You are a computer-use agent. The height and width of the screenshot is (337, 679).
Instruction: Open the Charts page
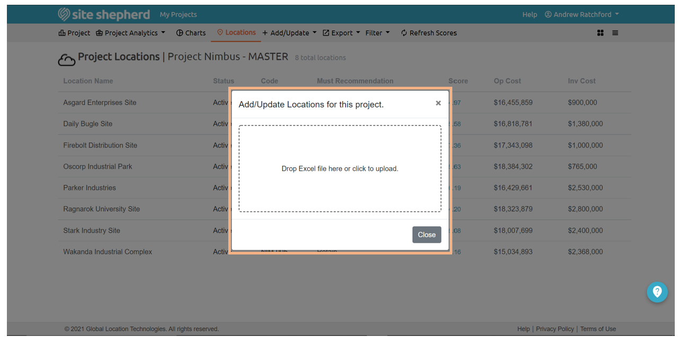click(x=191, y=33)
